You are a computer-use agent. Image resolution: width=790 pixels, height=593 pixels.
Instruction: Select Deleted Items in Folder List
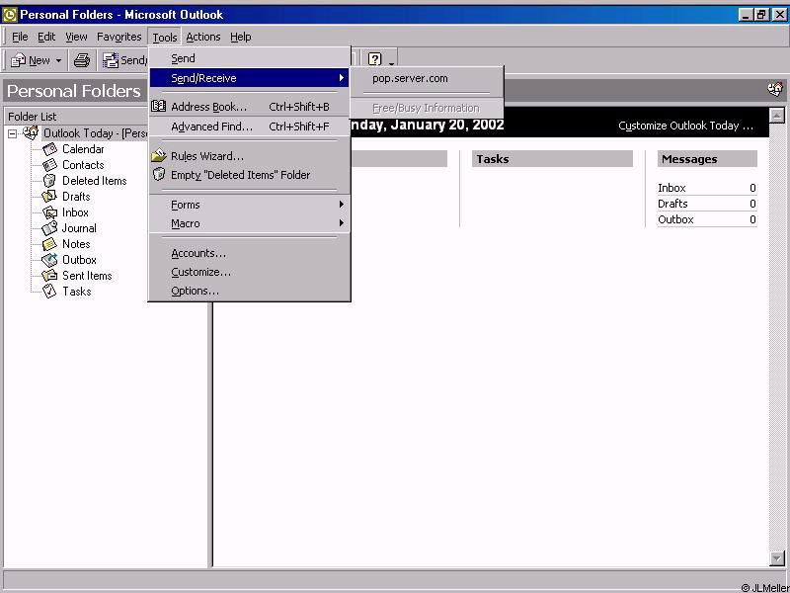tap(94, 181)
